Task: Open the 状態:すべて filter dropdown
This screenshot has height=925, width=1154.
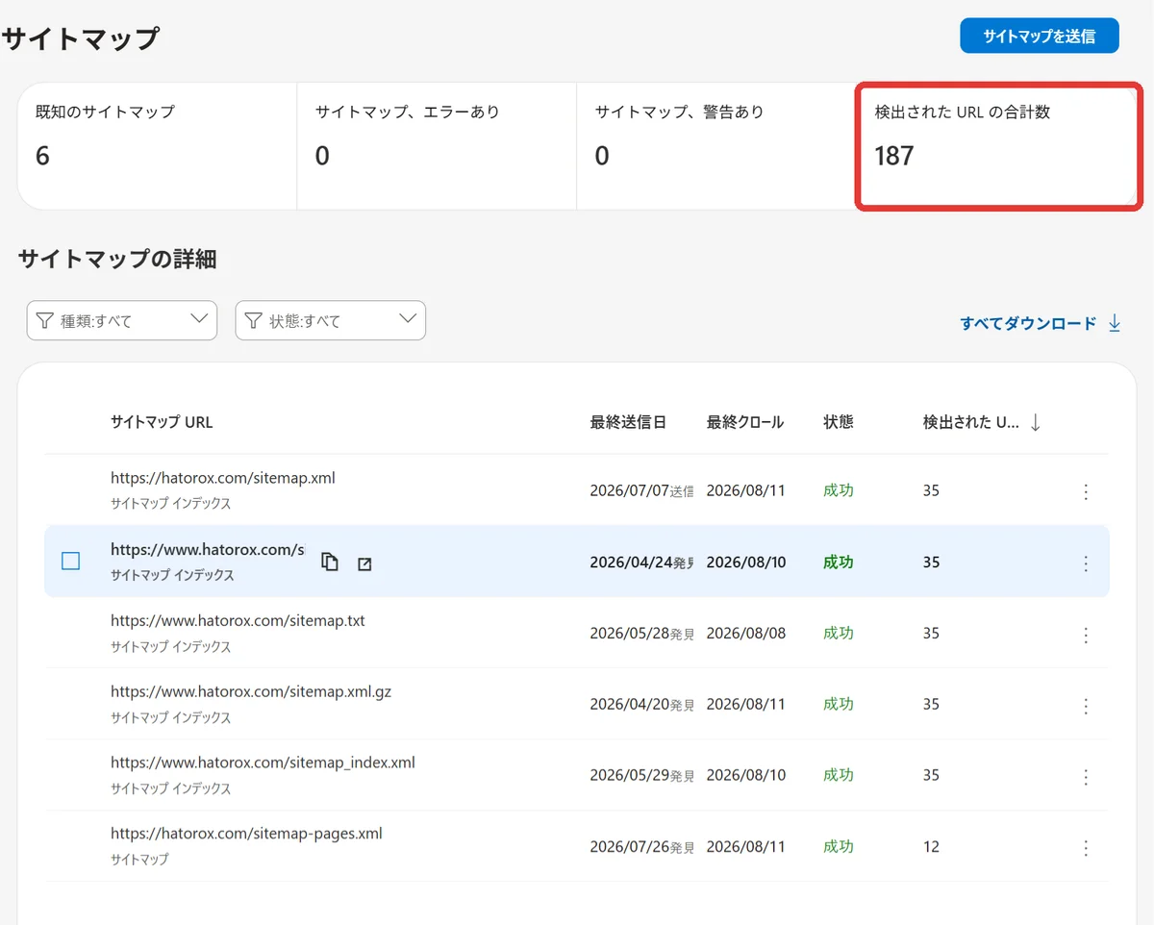Action: [330, 320]
